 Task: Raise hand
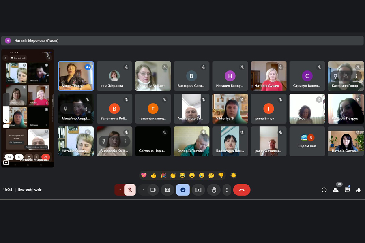click(x=214, y=190)
